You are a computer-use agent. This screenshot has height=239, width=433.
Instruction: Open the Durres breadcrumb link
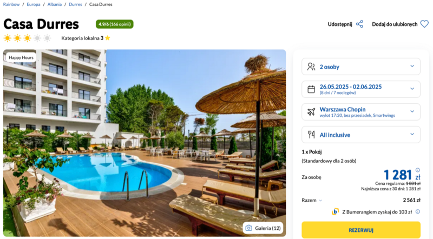75,4
